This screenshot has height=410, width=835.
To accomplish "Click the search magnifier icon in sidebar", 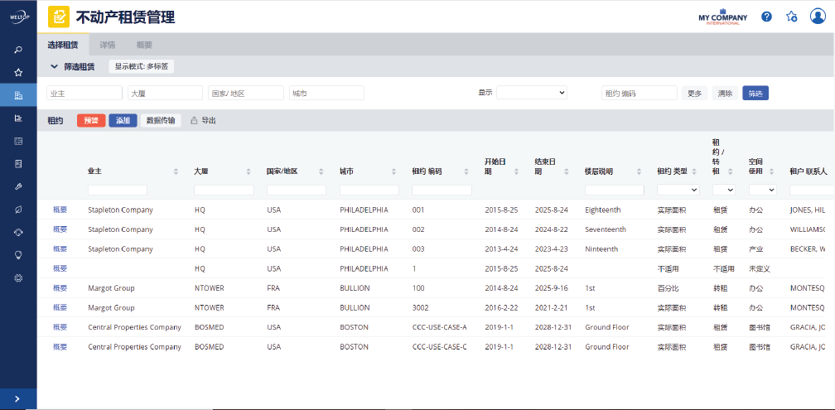I will (x=18, y=50).
